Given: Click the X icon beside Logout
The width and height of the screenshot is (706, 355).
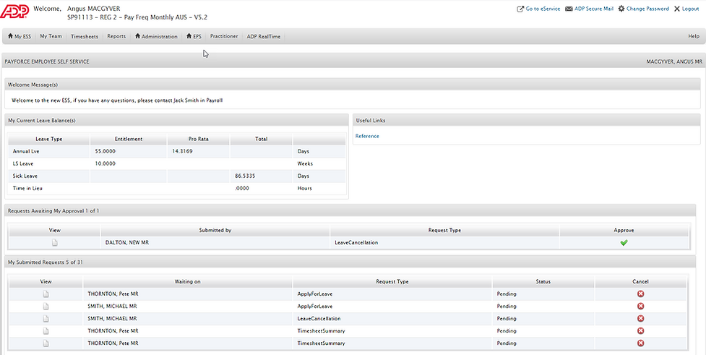Looking at the screenshot, I should point(676,9).
